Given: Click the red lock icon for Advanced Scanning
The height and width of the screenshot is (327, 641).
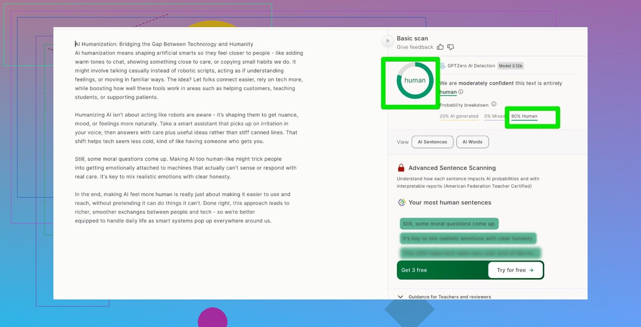Looking at the screenshot, I should [x=401, y=168].
